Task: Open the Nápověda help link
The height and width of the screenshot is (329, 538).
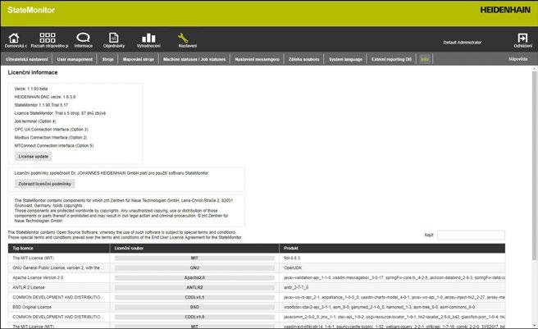Action: pyautogui.click(x=517, y=59)
